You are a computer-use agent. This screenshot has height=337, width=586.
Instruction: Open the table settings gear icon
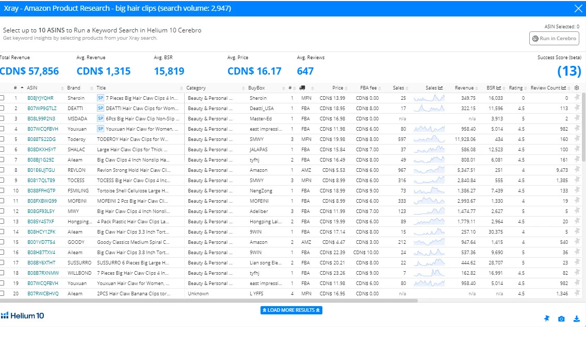[x=577, y=88]
